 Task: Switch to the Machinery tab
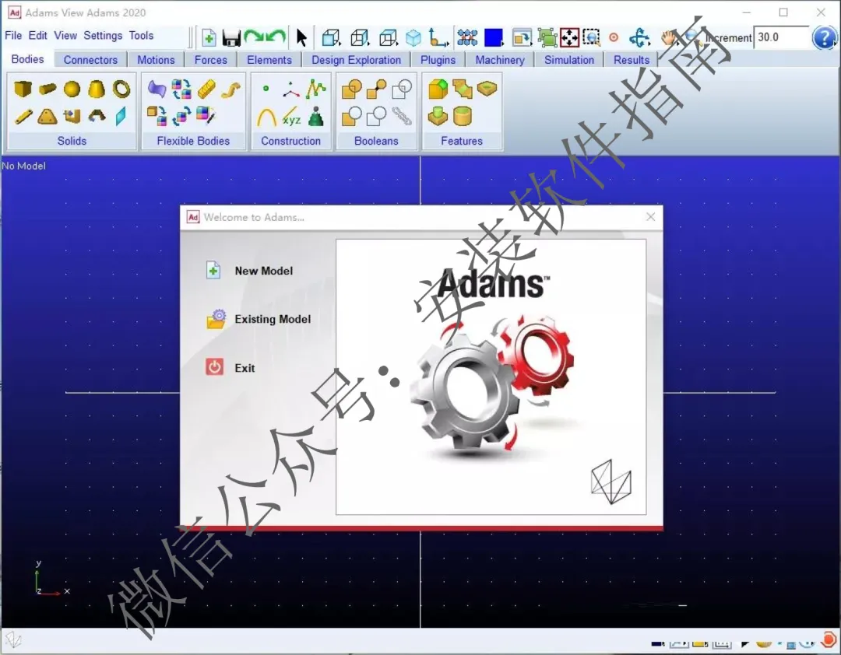coord(500,59)
